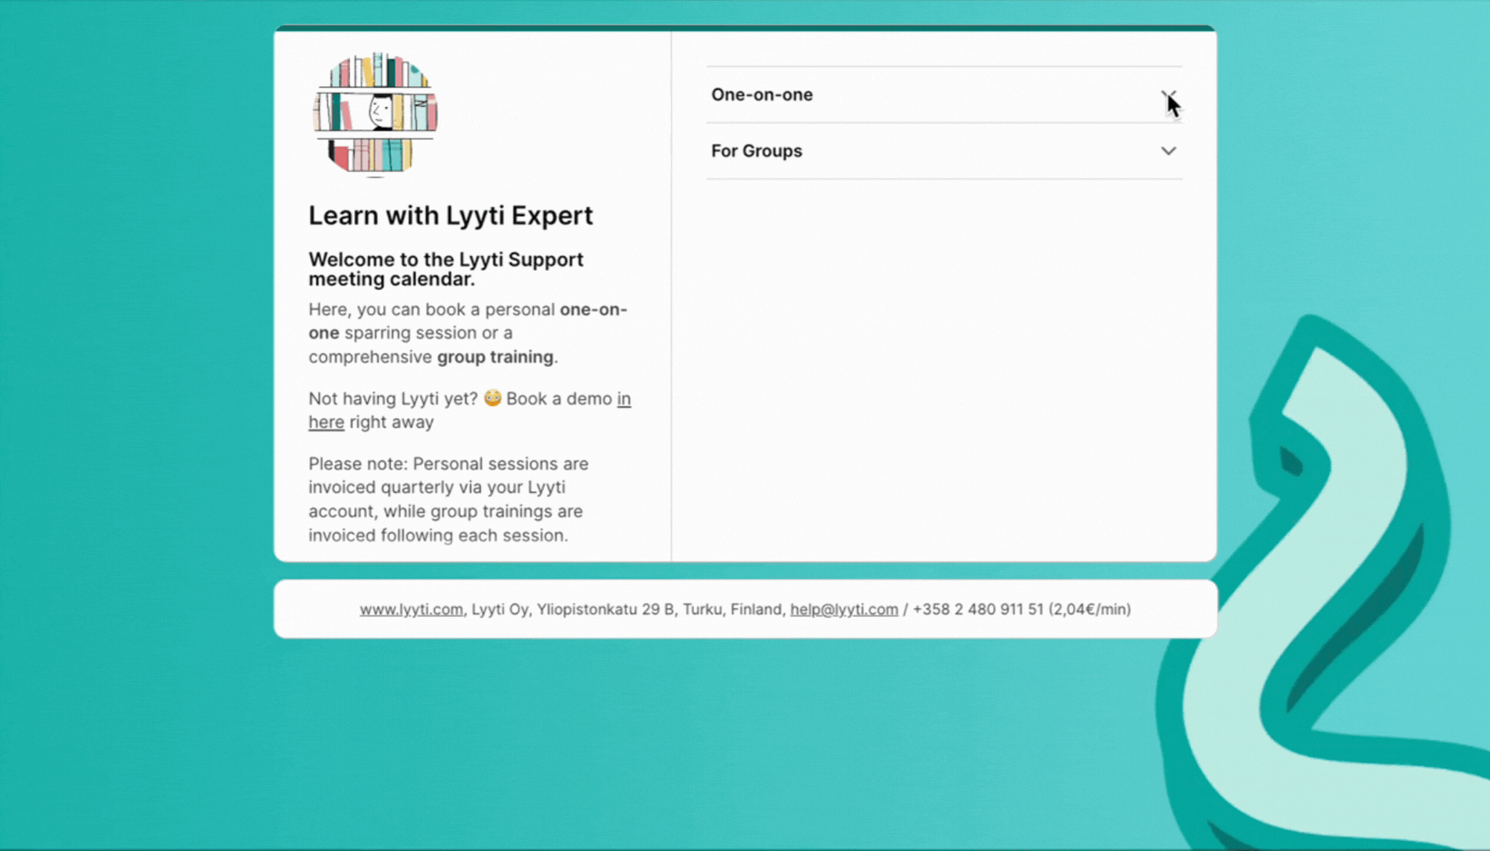Click the emoji next to 'Book a demo'
Viewport: 1490px width, 851px height.
click(x=492, y=397)
